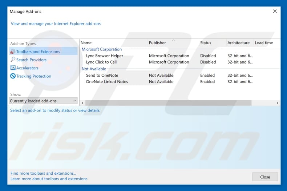The image size is (287, 191).
Task: Sort by Architecture column header
Action: click(238, 42)
